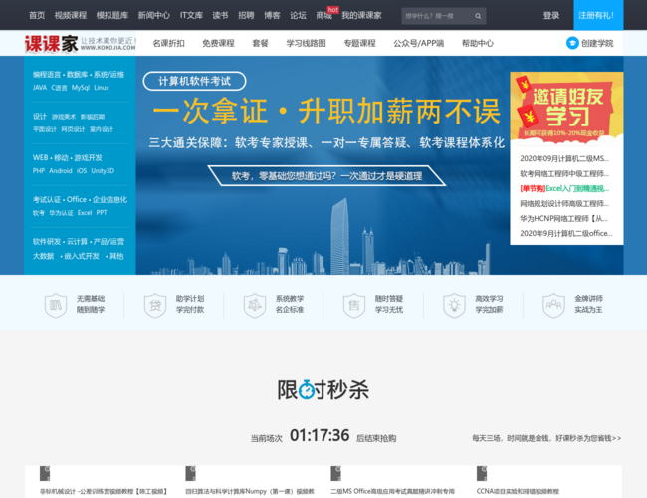647x498 pixels.
Task: Select Android in sidebar categories
Action: pos(61,171)
